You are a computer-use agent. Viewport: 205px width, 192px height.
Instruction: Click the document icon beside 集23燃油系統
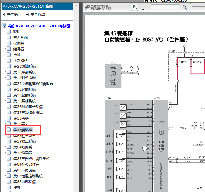(9, 66)
